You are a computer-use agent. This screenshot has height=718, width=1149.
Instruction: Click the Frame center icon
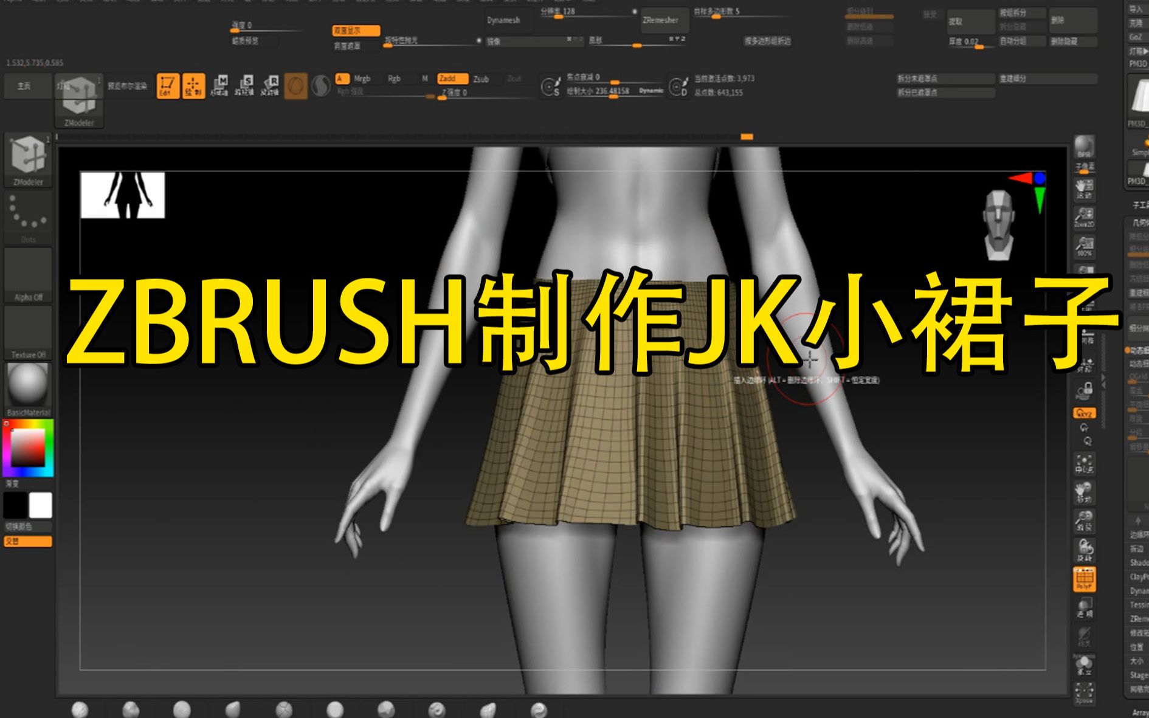tap(1085, 464)
